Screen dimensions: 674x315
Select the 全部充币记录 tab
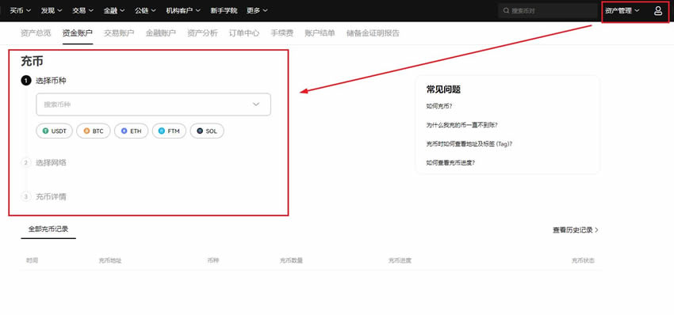48,230
